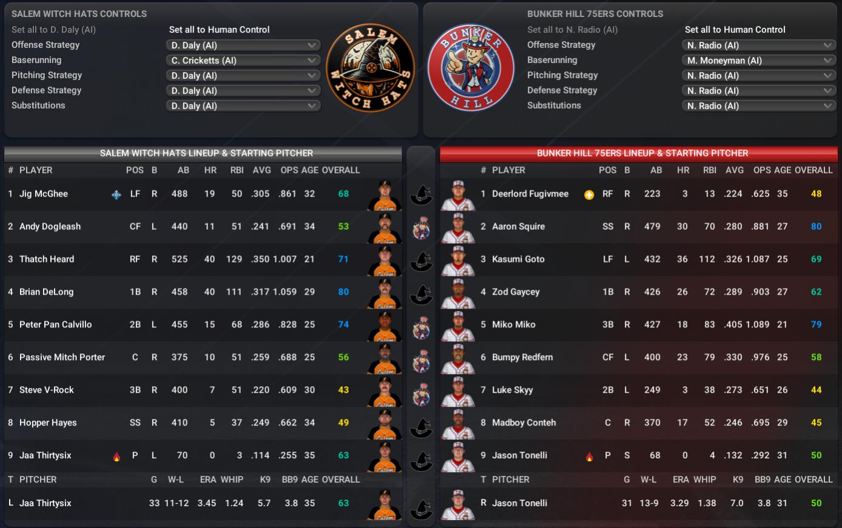Image resolution: width=842 pixels, height=528 pixels.
Task: Expand Bunker Hill Substitutions dropdown
Action: pos(759,106)
